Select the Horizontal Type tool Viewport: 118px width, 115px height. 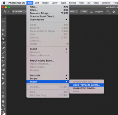[3, 88]
